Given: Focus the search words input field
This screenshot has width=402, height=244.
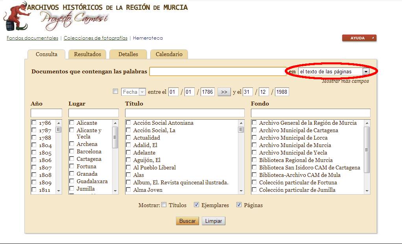Looking at the screenshot, I should pos(217,71).
